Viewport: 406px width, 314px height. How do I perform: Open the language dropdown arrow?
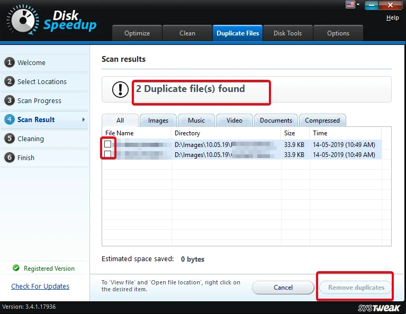358,4
